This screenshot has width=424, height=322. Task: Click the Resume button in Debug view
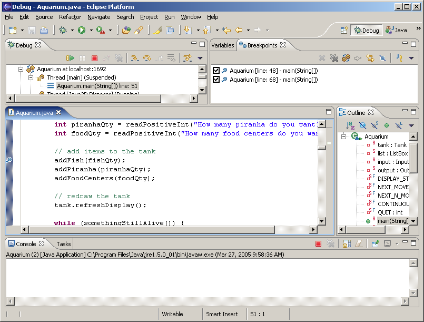pos(70,58)
